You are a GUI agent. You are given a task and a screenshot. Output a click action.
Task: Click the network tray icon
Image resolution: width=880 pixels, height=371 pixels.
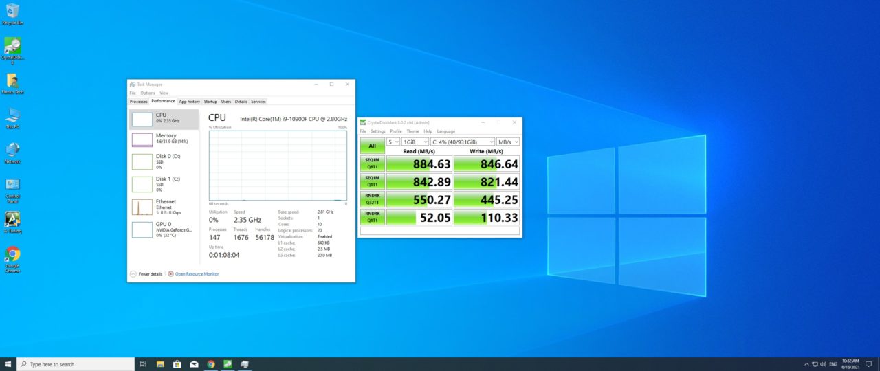coord(815,364)
